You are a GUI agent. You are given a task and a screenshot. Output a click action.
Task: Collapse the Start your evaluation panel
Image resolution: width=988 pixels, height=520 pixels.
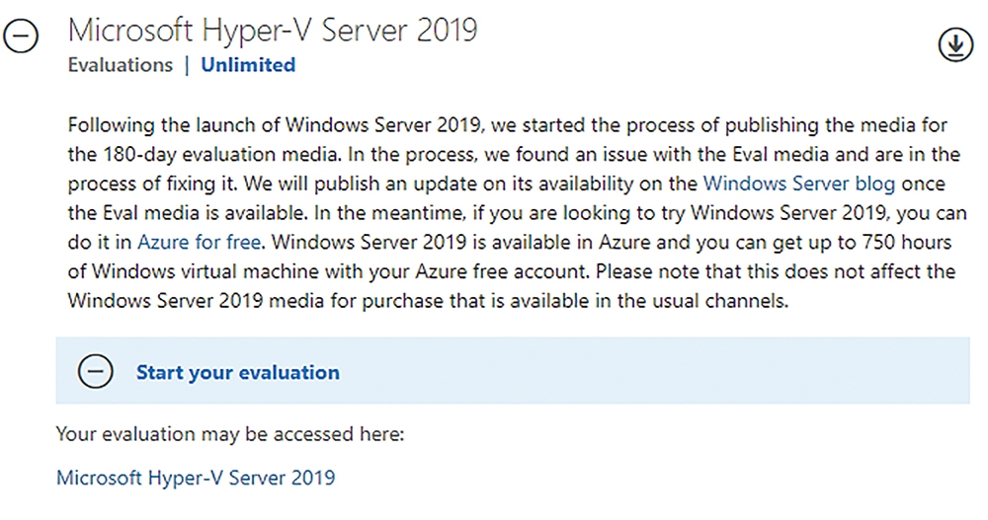95,371
